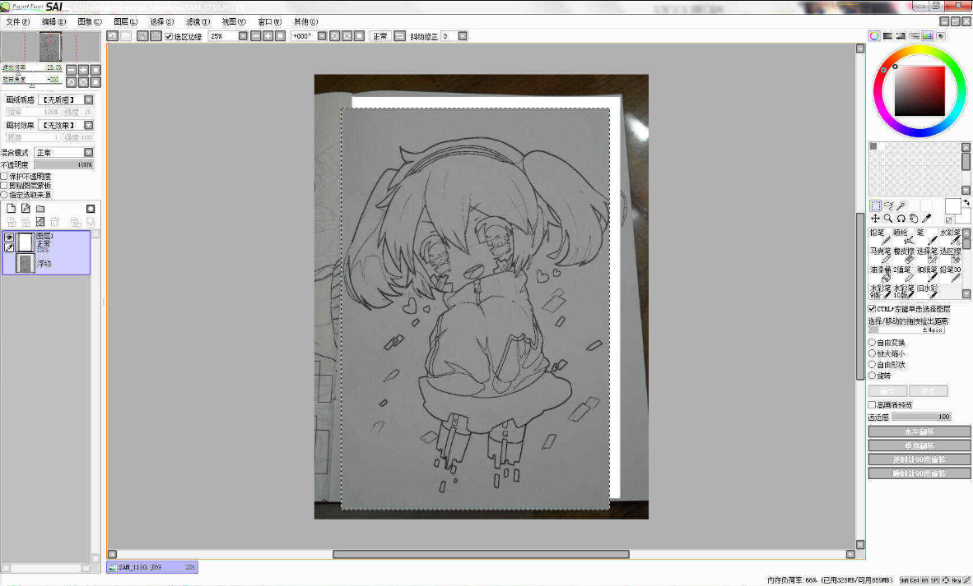Open the 视图 View menu
973x586 pixels.
click(233, 21)
